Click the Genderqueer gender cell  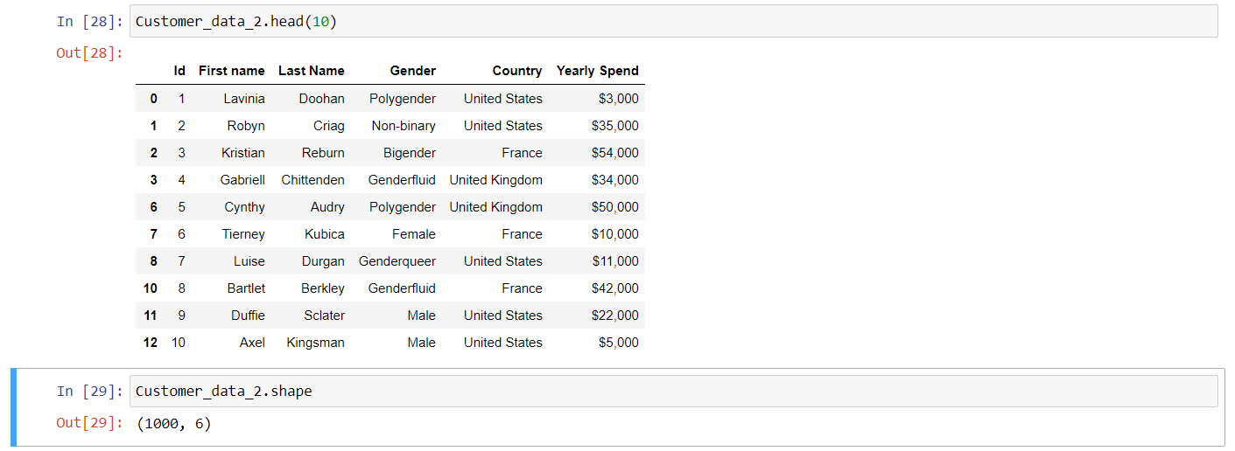tap(397, 261)
